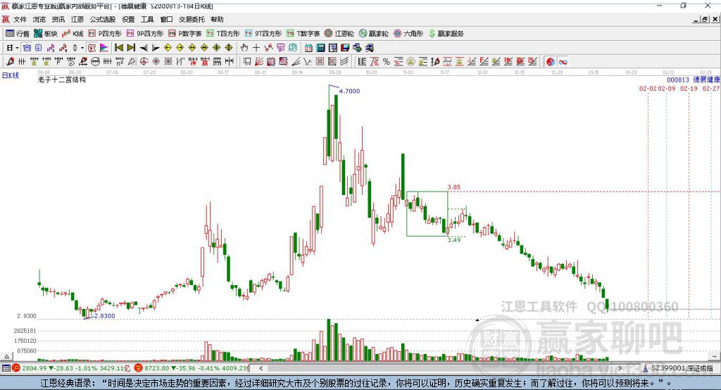Click the 板块 toolbar button
This screenshot has width=721, height=390.
(x=46, y=34)
